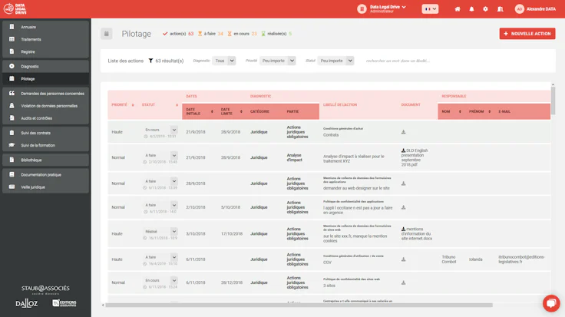This screenshot has width=565, height=317.
Task: Download document for 3 sites row
Action: 403,282
